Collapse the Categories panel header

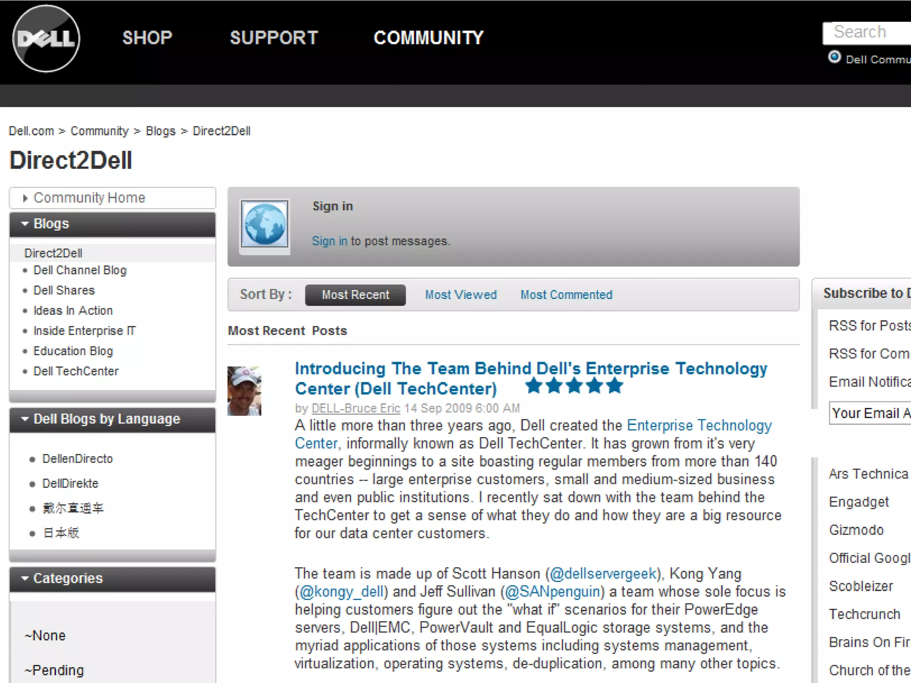(x=25, y=578)
